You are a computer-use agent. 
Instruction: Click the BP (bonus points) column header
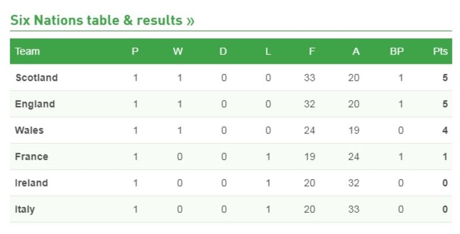[397, 52]
